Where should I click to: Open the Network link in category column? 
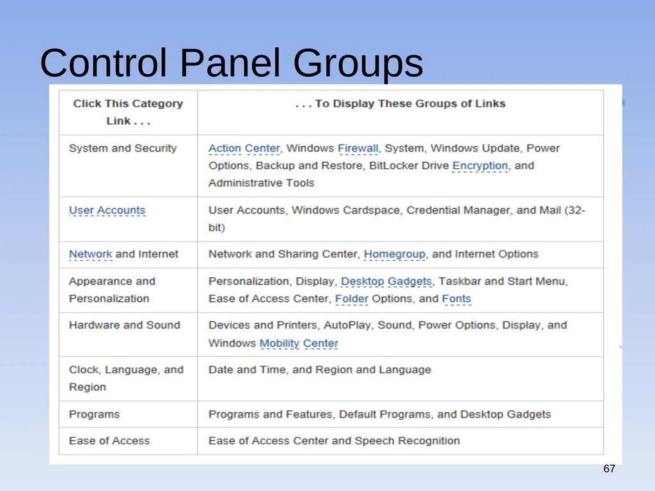coord(91,254)
